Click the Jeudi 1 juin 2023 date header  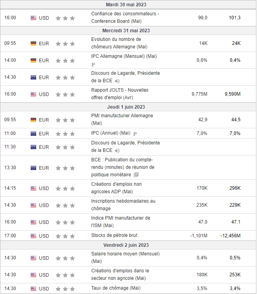coord(126,107)
